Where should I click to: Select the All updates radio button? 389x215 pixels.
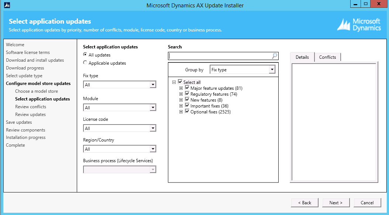pyautogui.click(x=85, y=55)
